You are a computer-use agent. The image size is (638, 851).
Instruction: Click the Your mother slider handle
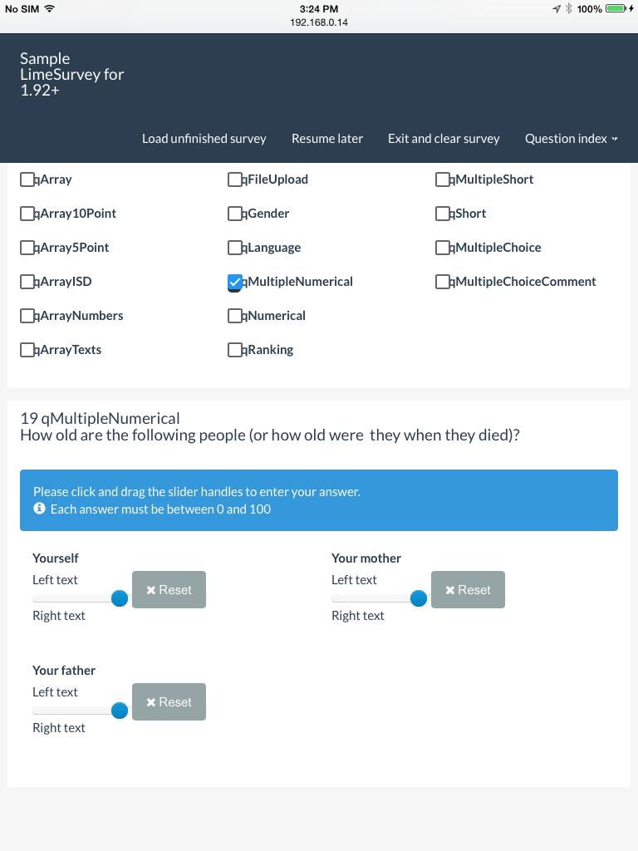click(419, 598)
